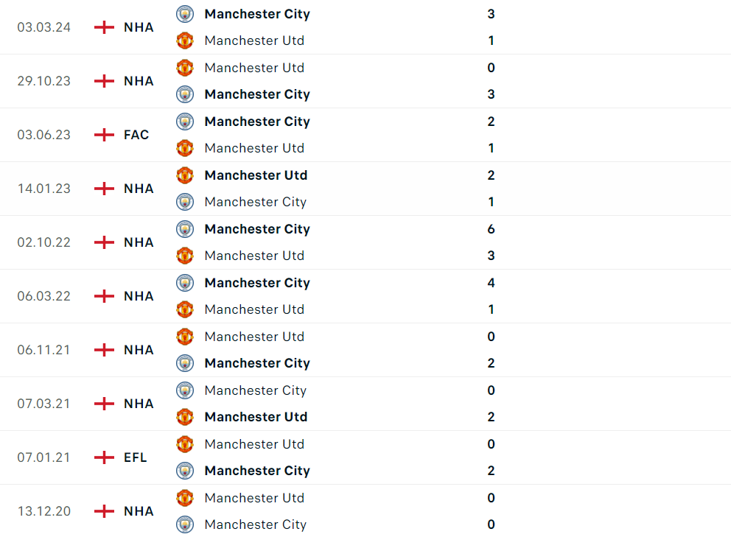Select EFL competition label on 07.01.21

[136, 457]
